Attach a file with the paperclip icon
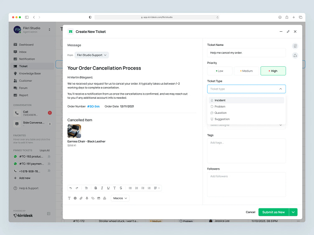Screen dimensions: 314x235 point(81,198)
